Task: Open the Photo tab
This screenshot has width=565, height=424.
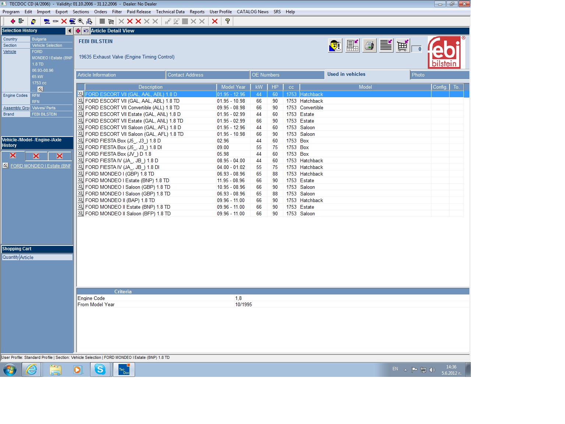Action: pyautogui.click(x=440, y=75)
